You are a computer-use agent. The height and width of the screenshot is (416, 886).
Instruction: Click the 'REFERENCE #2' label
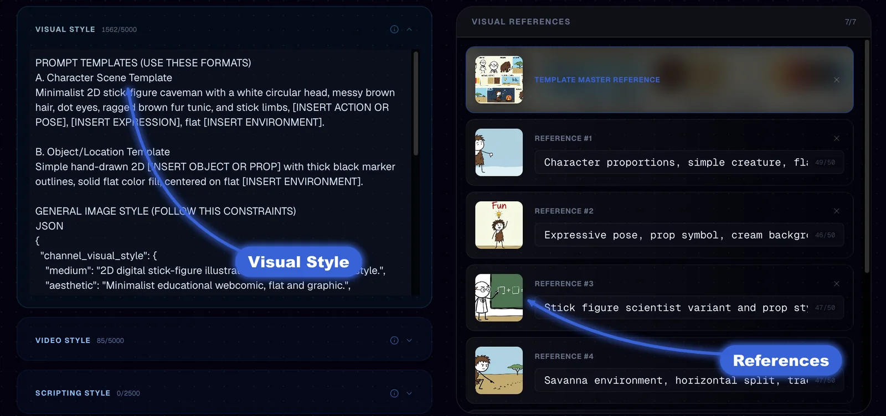click(x=564, y=211)
